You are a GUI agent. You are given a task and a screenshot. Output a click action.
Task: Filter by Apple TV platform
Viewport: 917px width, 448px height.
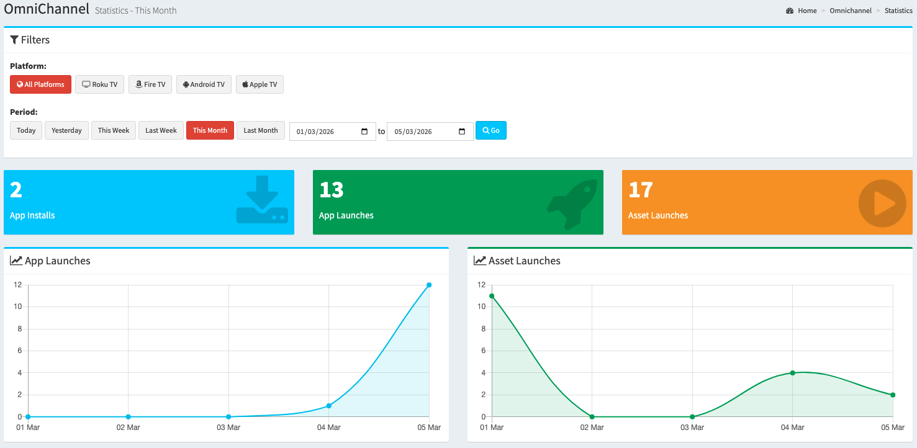coord(260,84)
